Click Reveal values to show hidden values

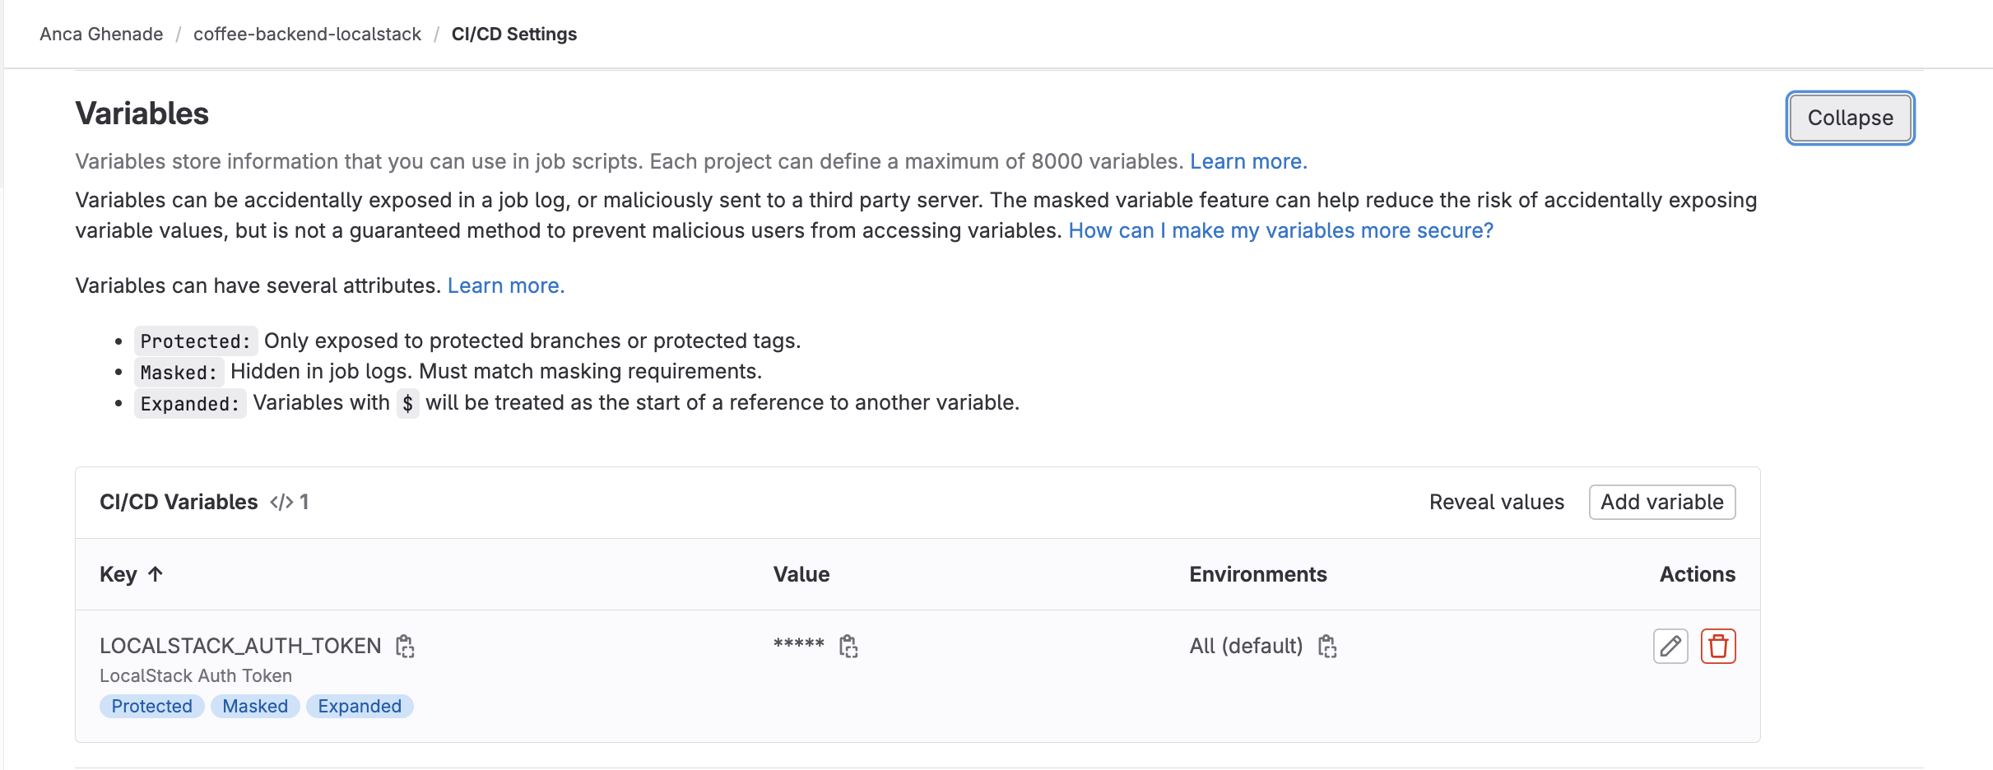[1496, 502]
